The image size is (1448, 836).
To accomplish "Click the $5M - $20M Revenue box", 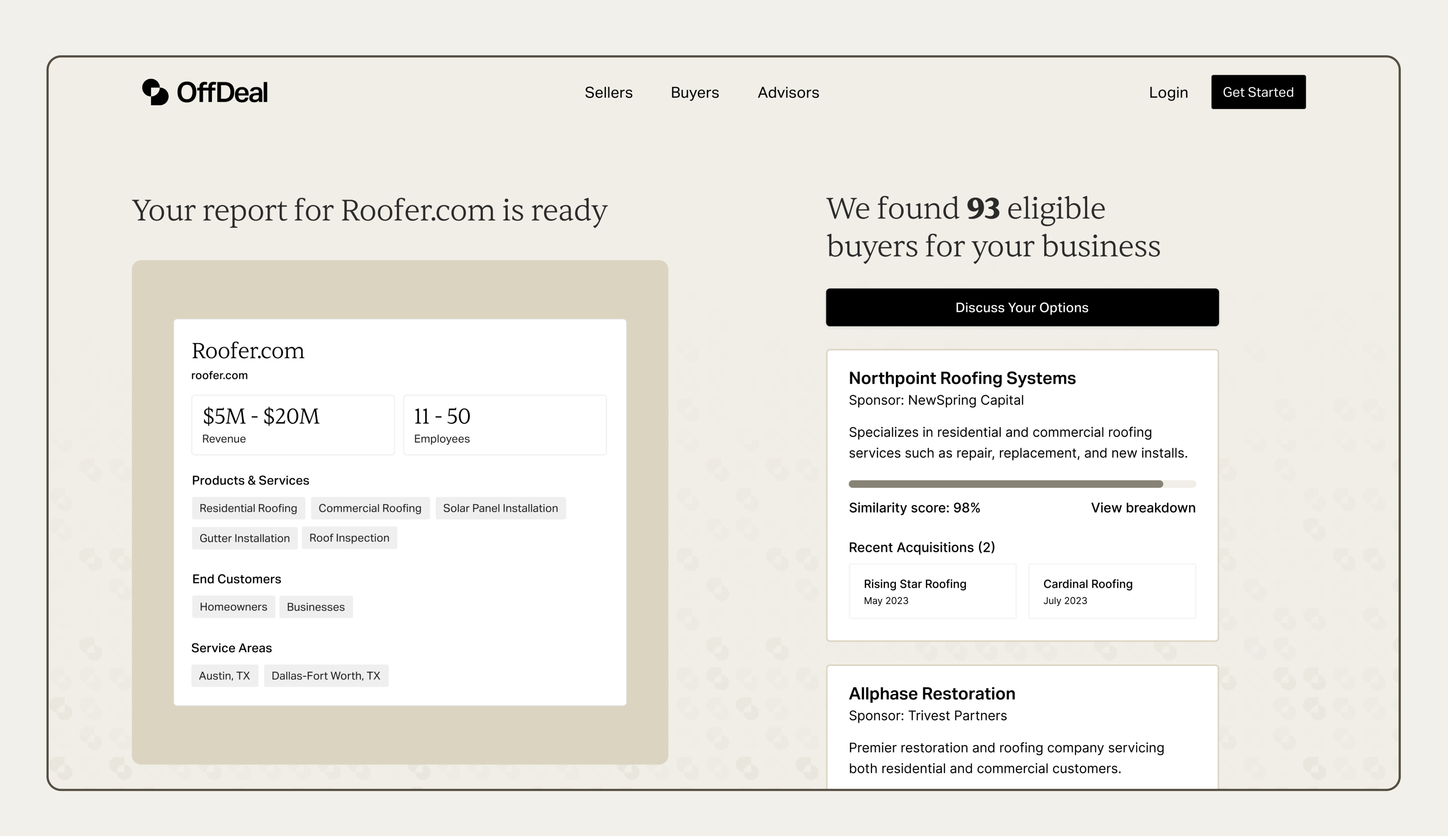I will tap(293, 425).
